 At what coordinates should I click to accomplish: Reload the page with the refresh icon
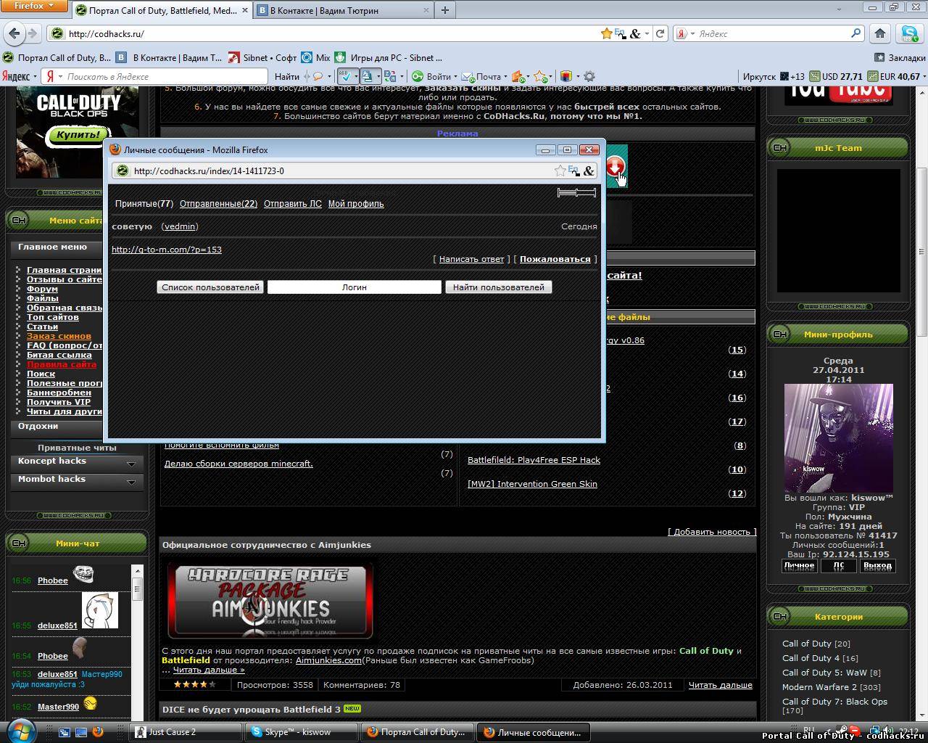pyautogui.click(x=660, y=33)
